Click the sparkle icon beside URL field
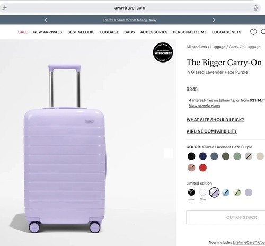The width and height of the screenshot is (265, 246). point(5,8)
